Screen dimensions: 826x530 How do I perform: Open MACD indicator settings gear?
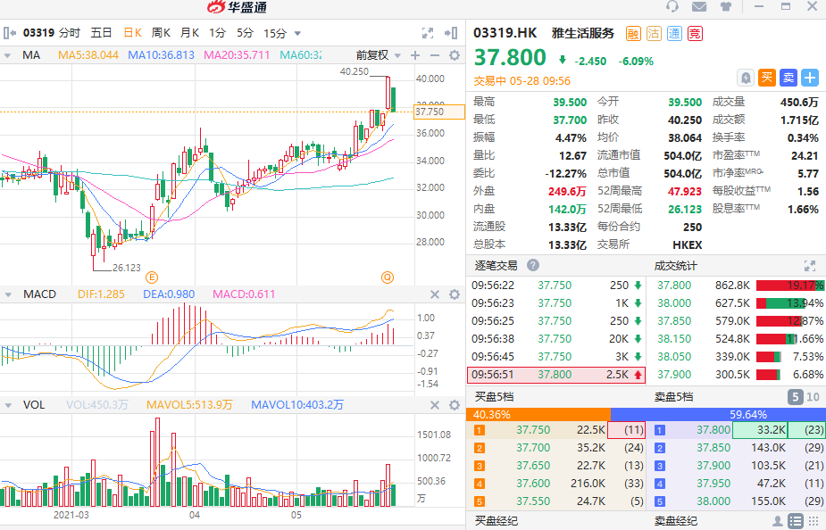(x=455, y=294)
